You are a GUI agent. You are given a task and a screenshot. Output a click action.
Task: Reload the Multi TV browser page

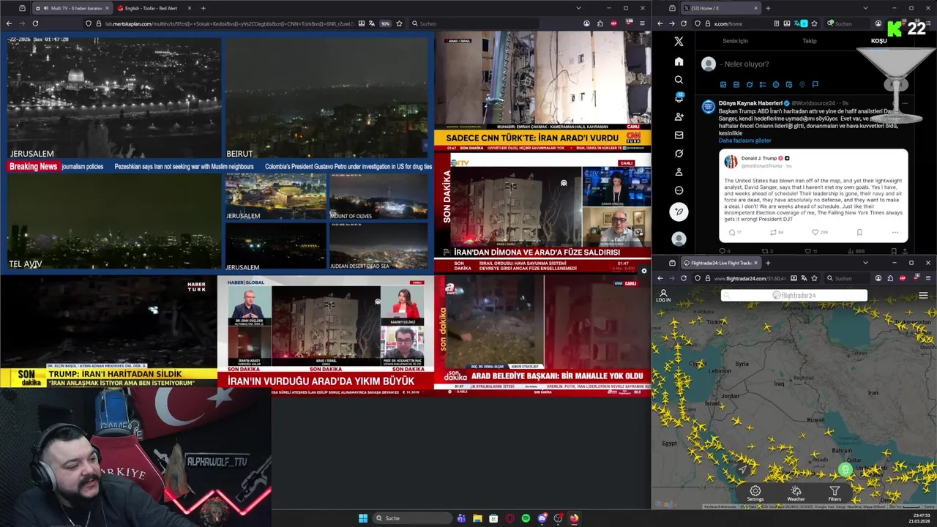pyautogui.click(x=35, y=23)
